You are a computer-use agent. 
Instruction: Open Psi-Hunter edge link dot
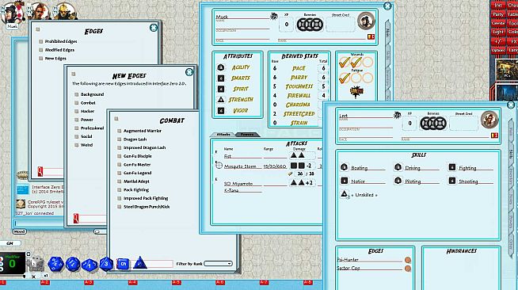[408, 260]
